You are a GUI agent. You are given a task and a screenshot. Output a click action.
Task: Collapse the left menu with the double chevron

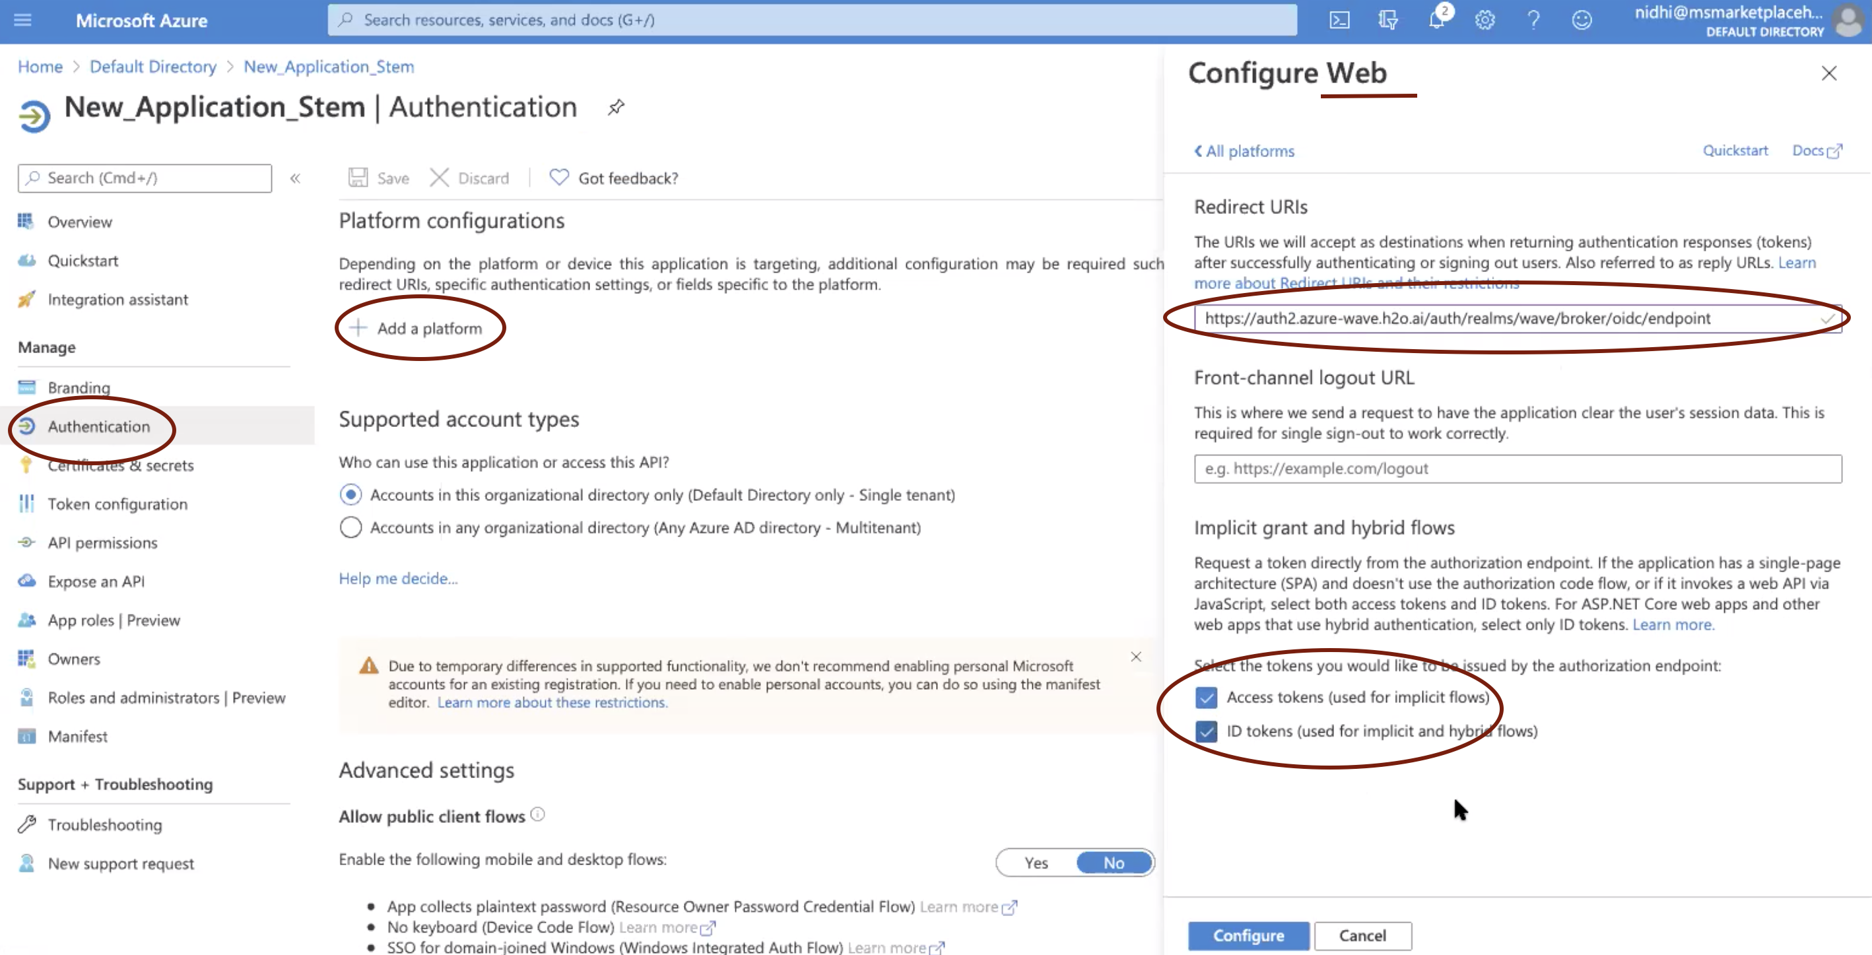click(295, 178)
